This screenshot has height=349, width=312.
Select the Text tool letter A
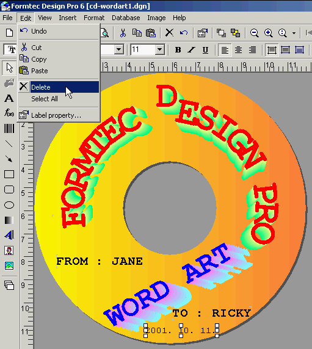(x=9, y=98)
